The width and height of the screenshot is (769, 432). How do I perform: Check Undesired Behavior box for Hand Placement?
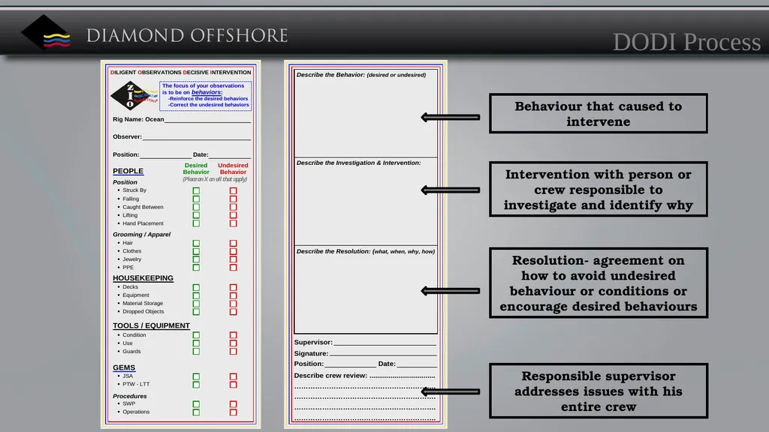pos(233,223)
